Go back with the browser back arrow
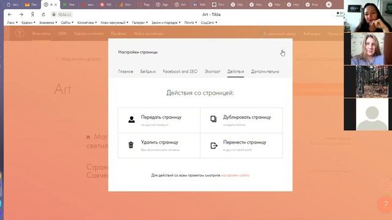The image size is (392, 220). (x=10, y=15)
